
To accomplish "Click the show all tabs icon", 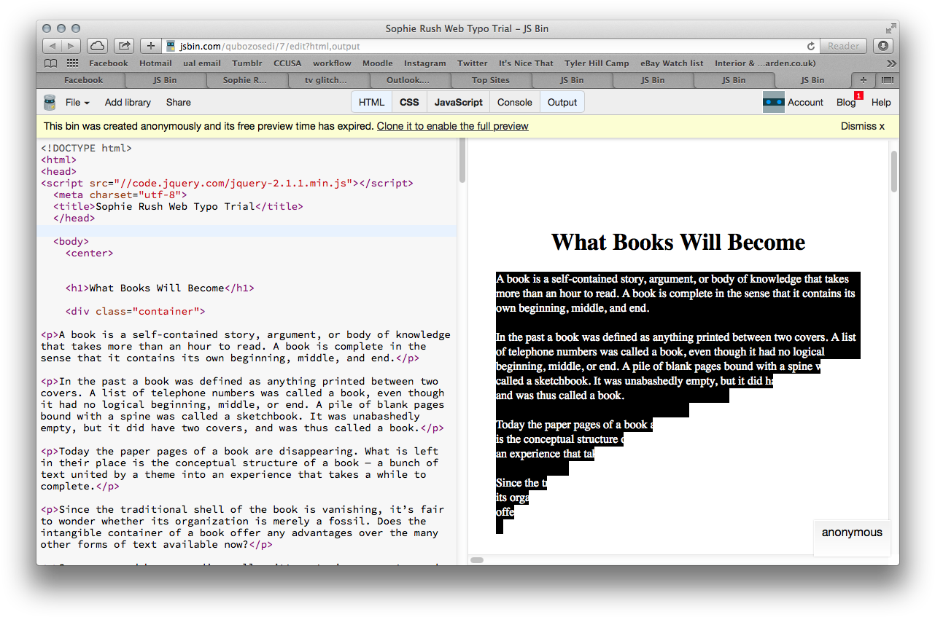I will coord(887,80).
